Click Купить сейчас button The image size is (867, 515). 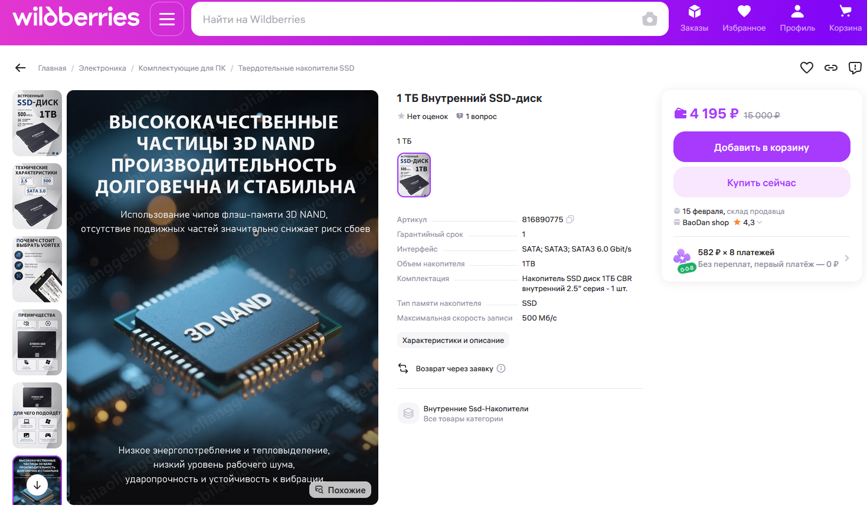click(761, 182)
